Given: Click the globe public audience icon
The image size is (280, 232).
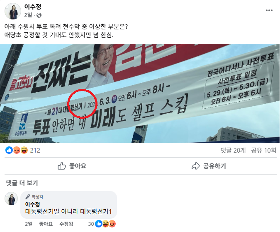Looking at the screenshot, I should point(39,15).
